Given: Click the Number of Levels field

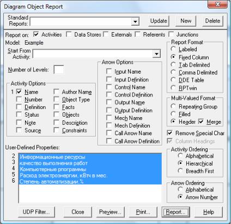Looking at the screenshot, I should click(x=59, y=70).
